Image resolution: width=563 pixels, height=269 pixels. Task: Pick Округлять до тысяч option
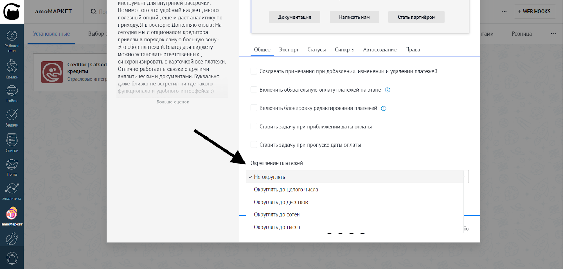[277, 227]
